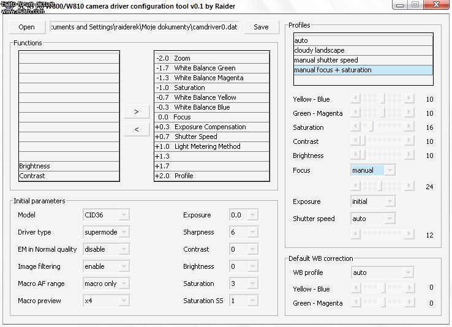Select manual focus + saturation profile
The height and width of the screenshot is (327, 452).
363,70
